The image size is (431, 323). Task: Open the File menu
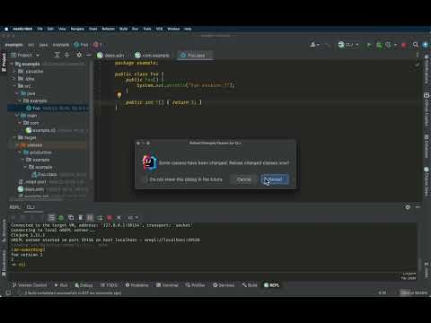(40, 29)
